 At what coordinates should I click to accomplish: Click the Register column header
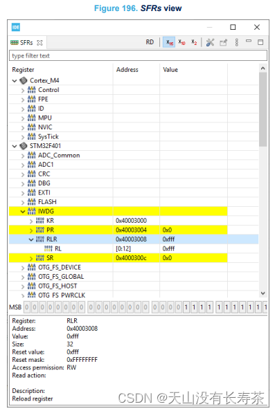(23, 70)
